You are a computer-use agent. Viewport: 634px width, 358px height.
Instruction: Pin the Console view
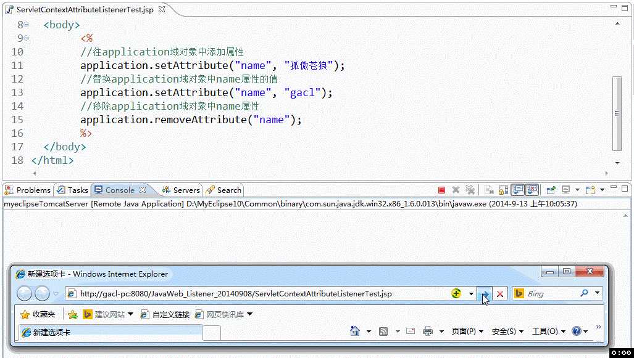pyautogui.click(x=551, y=190)
